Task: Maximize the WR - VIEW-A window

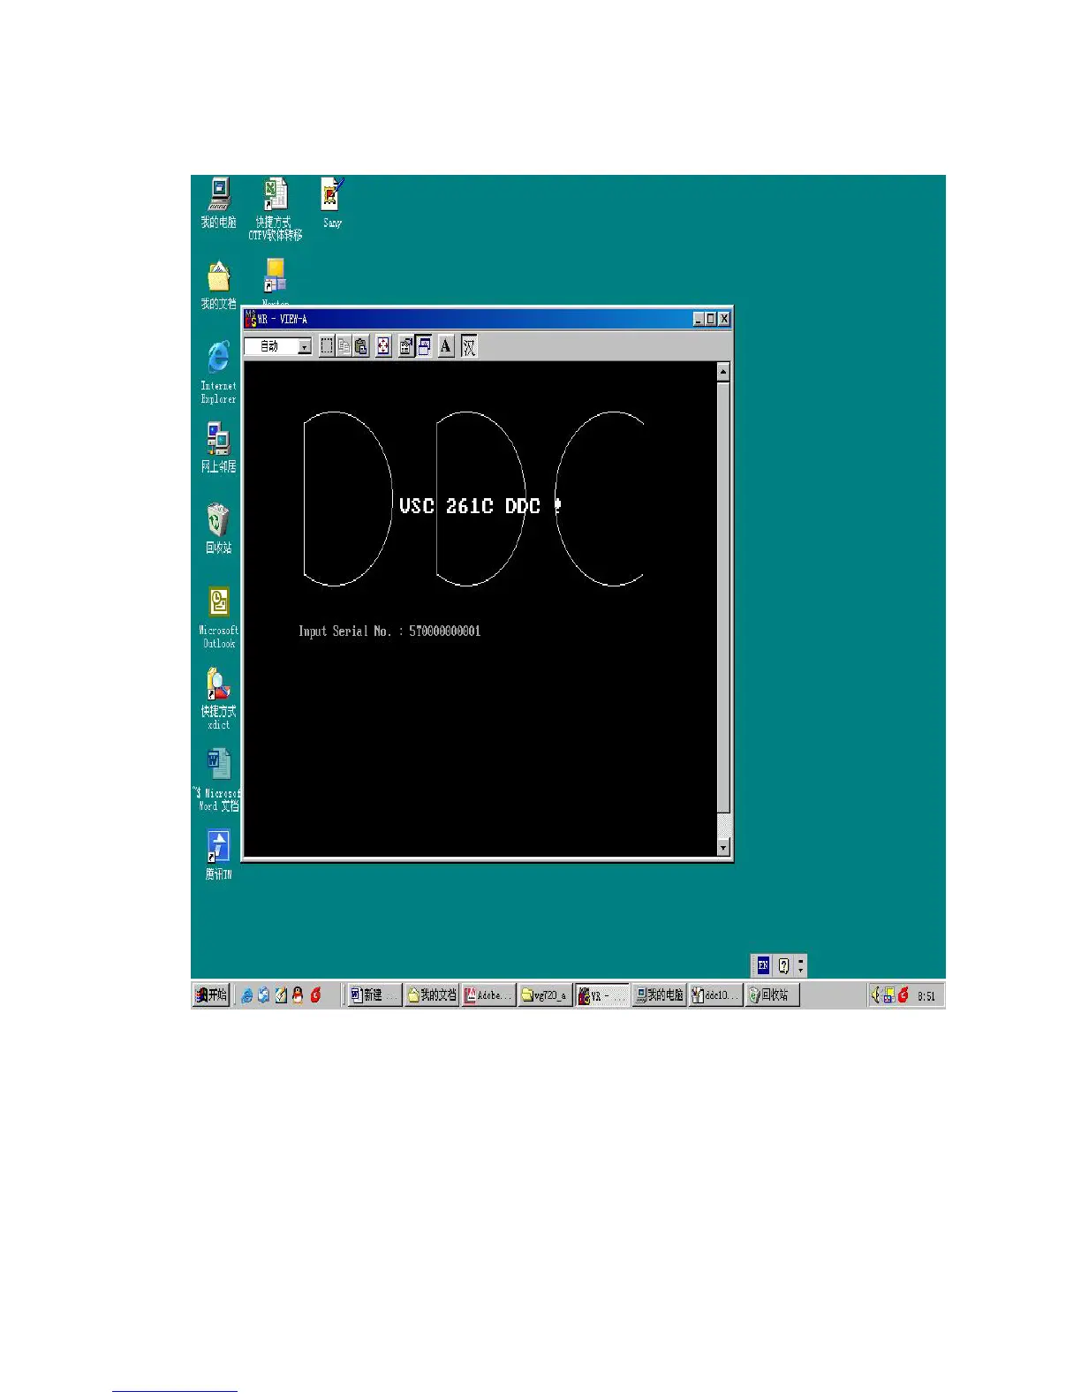Action: (711, 319)
